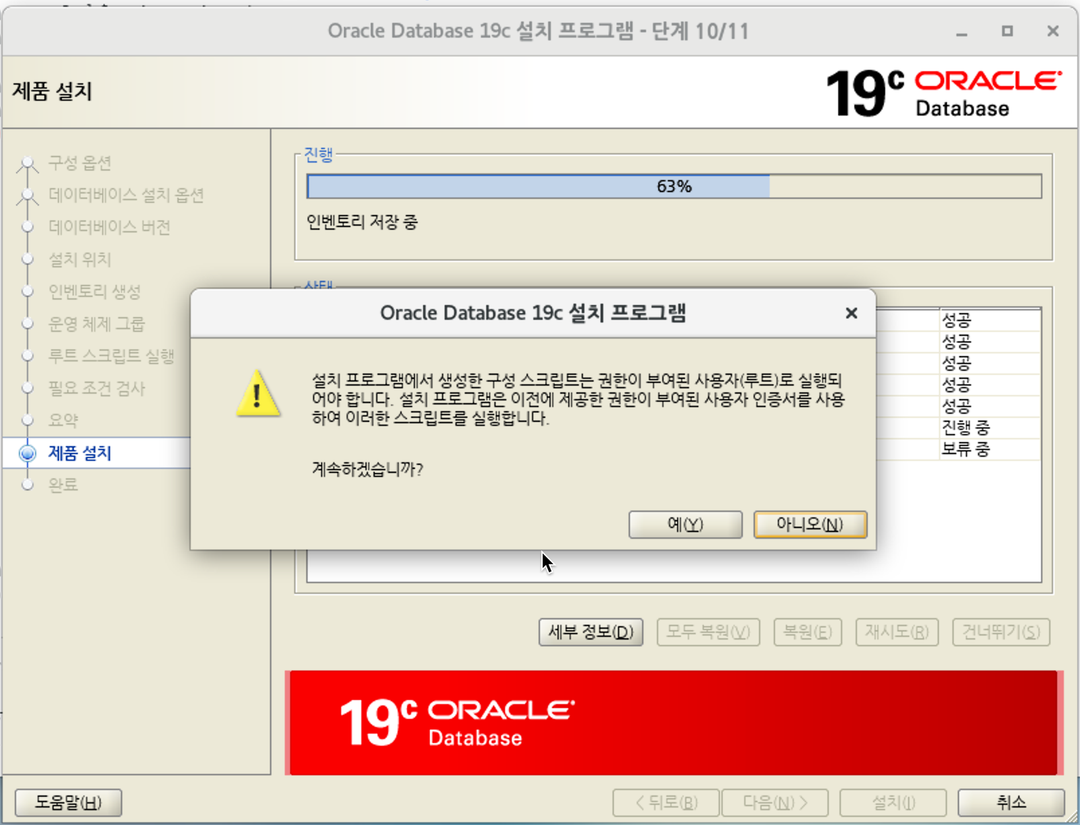Click the red Oracle 19c Database banner
Image resolution: width=1080 pixels, height=825 pixels.
674,723
